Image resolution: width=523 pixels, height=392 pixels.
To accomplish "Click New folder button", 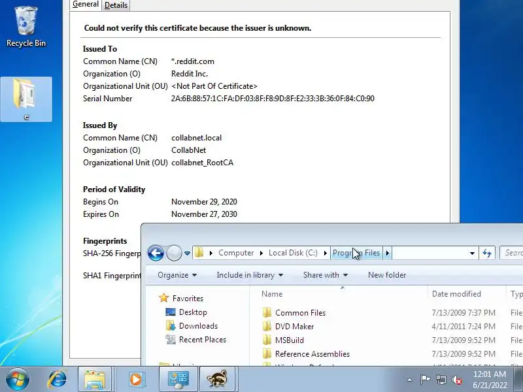I will [x=387, y=275].
